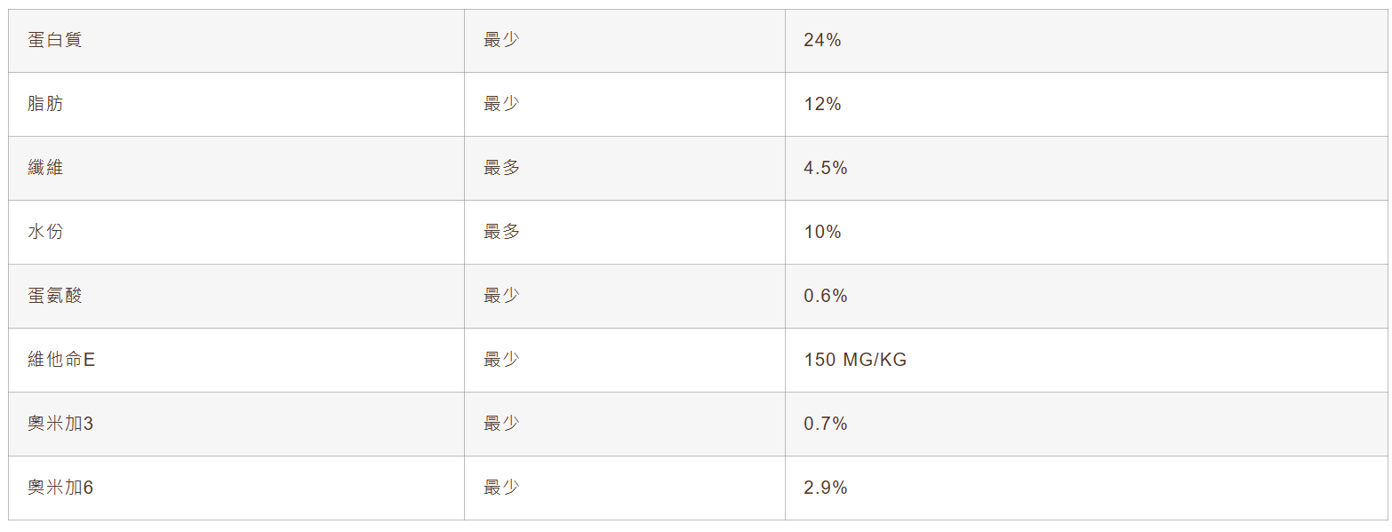This screenshot has height=532, width=1392.
Task: Select the 4.5% fiber value
Action: pos(826,168)
